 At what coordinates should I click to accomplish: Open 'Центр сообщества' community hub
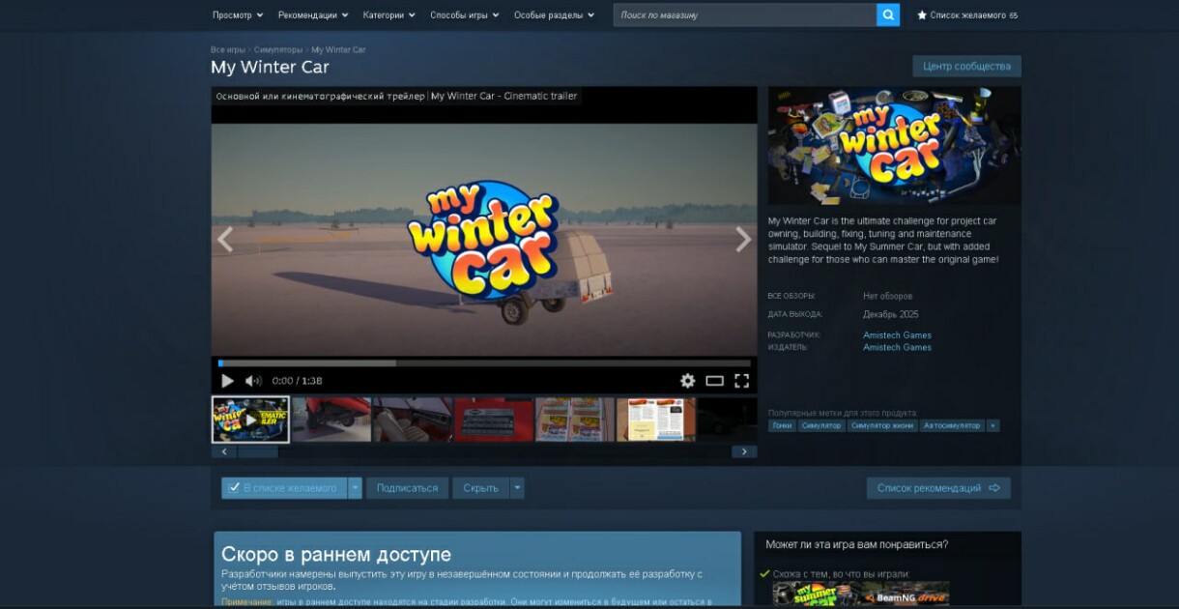pyautogui.click(x=966, y=66)
